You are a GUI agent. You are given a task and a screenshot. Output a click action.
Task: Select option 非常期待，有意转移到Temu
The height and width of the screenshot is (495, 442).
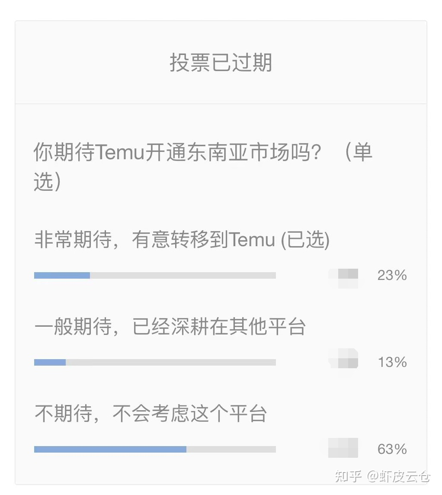coord(182,239)
